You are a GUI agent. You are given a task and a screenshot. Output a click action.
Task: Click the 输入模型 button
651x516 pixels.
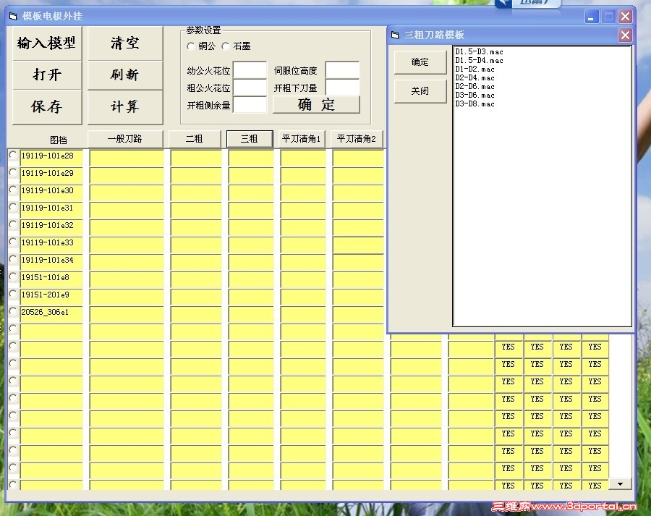click(47, 43)
